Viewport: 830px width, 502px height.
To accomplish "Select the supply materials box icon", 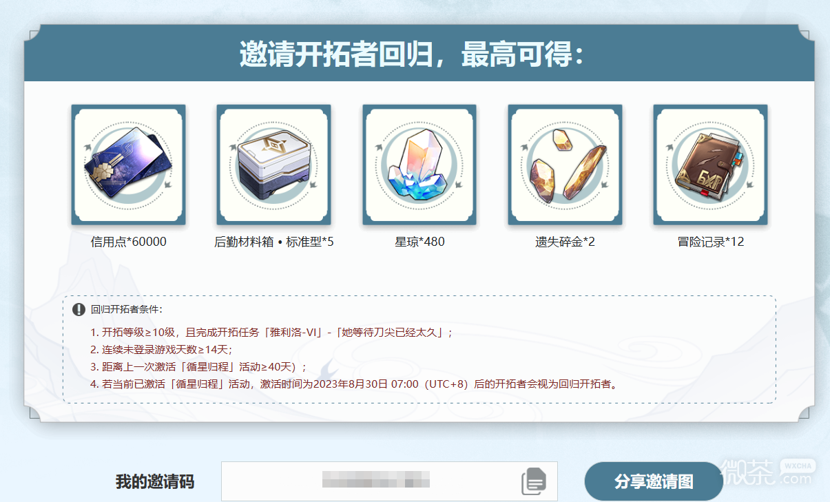I will pos(274,165).
